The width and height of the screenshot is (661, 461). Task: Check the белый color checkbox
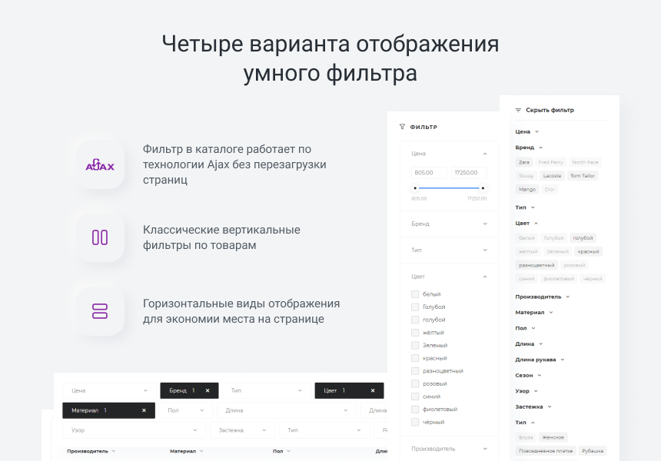(415, 294)
